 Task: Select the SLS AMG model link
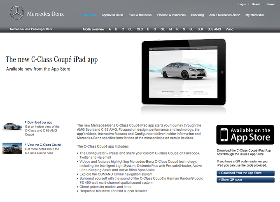[x=214, y=29]
